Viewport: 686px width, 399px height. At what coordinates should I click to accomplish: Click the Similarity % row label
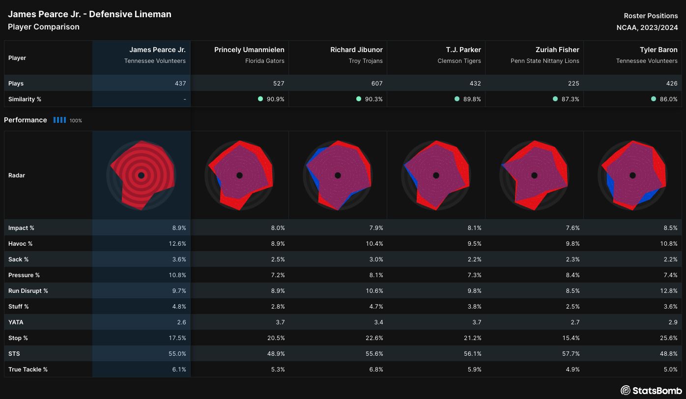click(x=25, y=99)
